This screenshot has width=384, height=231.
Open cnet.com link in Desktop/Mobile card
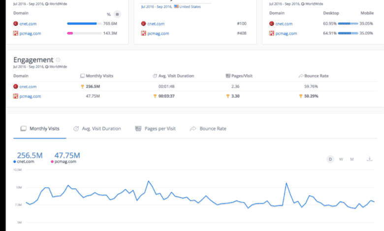point(284,24)
